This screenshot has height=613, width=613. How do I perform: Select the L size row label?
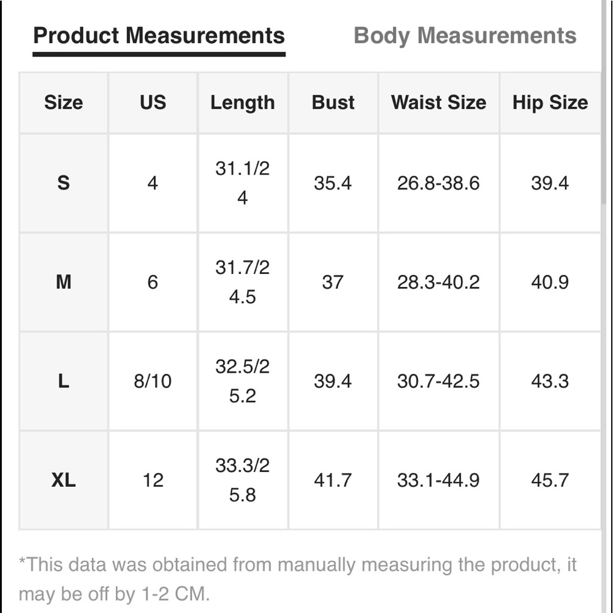tap(64, 381)
